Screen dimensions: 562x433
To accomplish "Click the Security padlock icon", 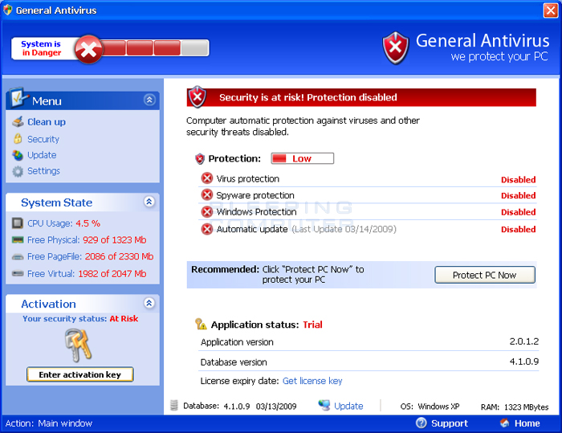I will 18,138.
